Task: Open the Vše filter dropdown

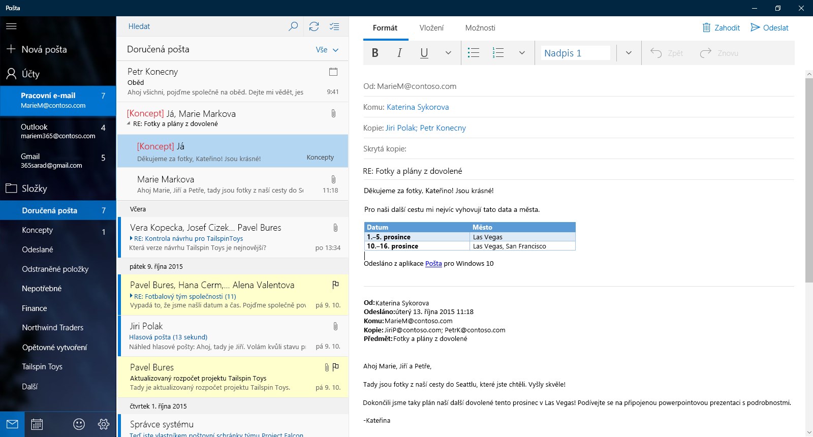Action: [x=327, y=50]
